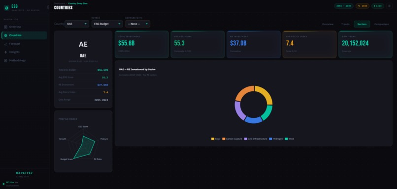Click the Avg Policy Index 7.4 card

(309, 44)
